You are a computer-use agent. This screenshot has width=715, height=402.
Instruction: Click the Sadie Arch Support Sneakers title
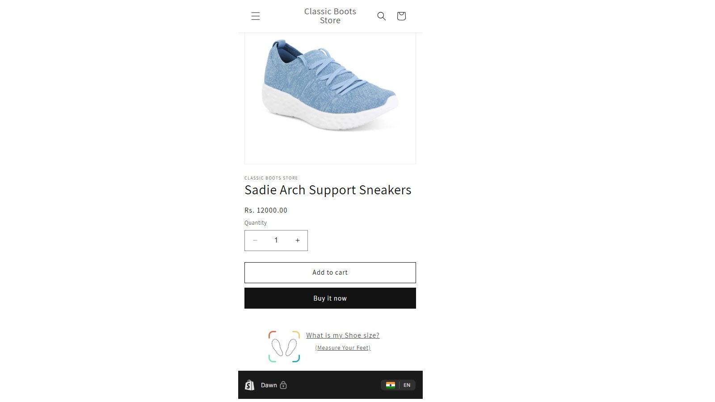point(328,190)
